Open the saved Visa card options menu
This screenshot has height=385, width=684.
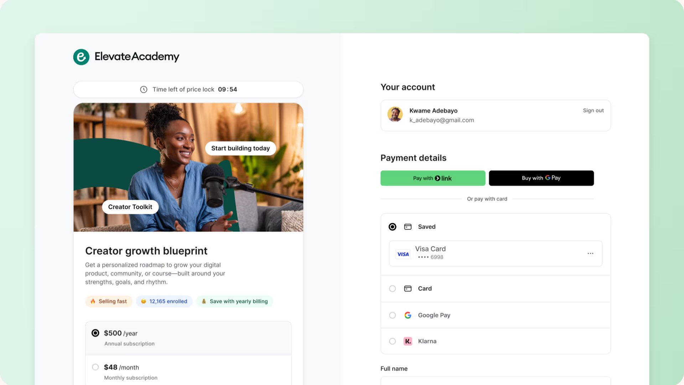590,253
